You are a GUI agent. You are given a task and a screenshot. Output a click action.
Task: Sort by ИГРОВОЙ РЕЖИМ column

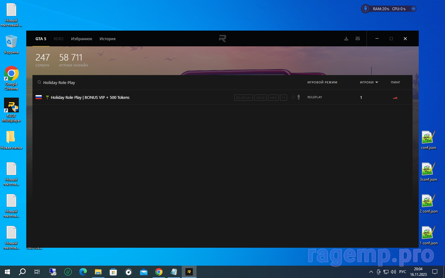coord(322,82)
